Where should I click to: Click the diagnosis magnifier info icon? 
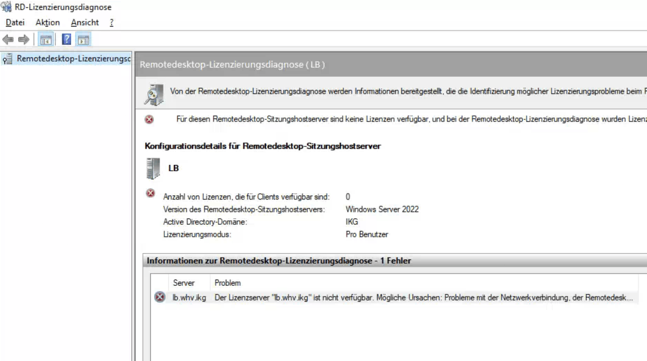154,94
